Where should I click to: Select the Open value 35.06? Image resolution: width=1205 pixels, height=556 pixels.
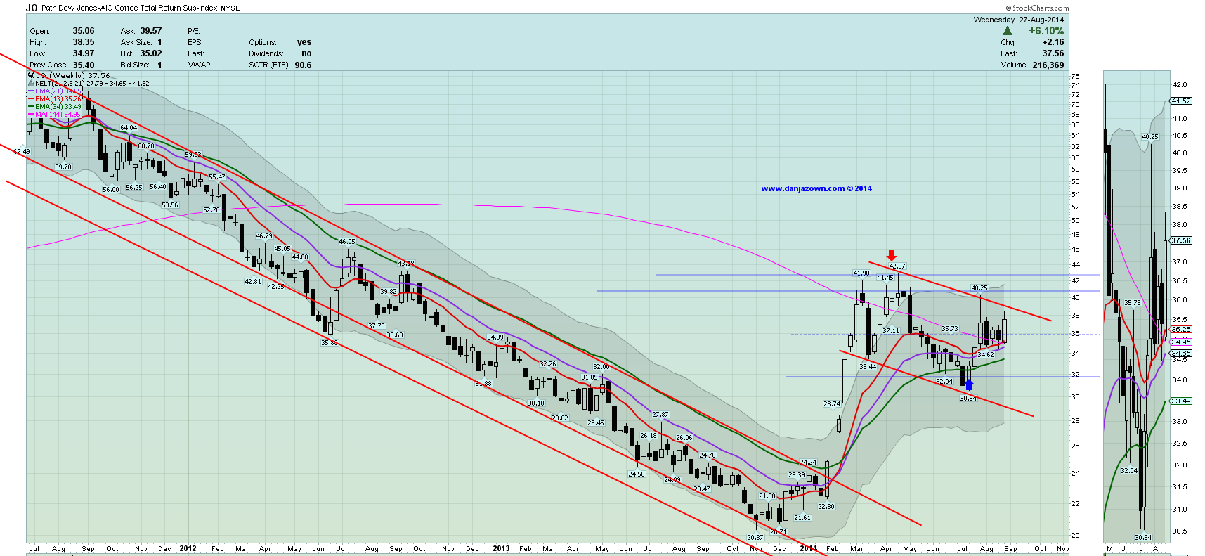click(x=84, y=31)
